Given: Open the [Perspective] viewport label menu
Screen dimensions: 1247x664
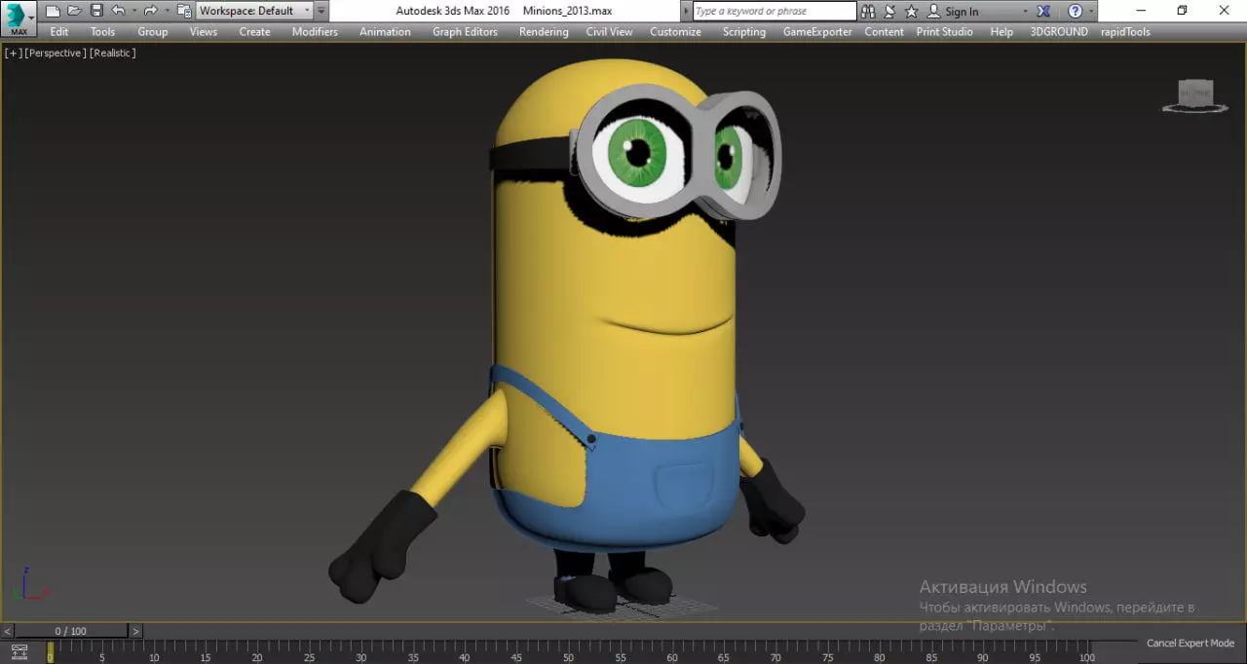Looking at the screenshot, I should [56, 53].
